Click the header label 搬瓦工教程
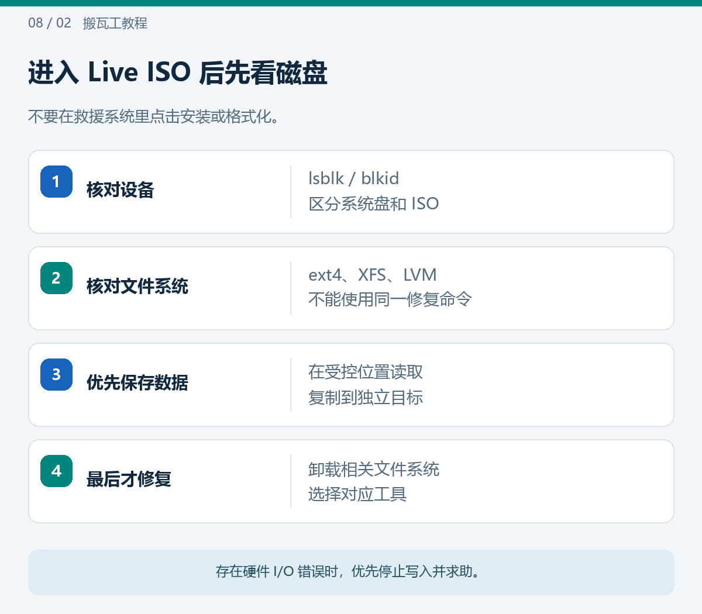 pyautogui.click(x=115, y=23)
